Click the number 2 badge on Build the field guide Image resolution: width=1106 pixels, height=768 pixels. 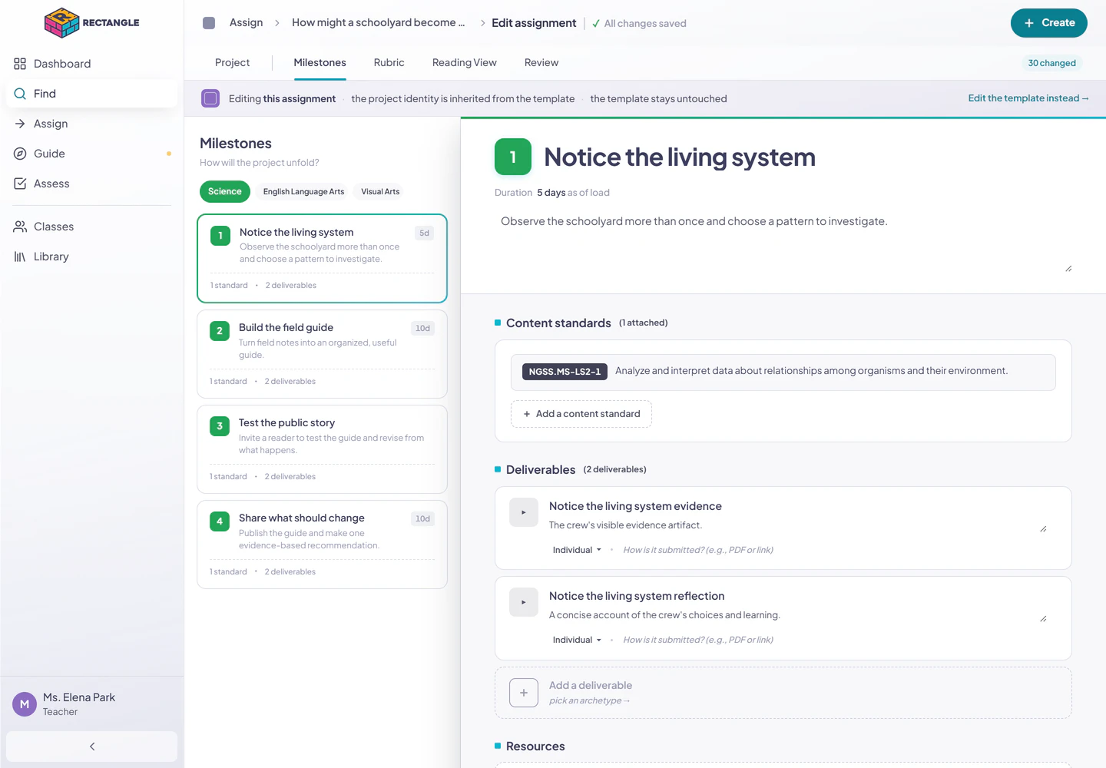(220, 331)
